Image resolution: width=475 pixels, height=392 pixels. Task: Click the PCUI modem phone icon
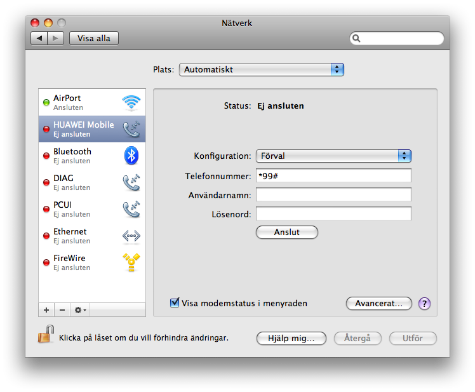point(131,209)
